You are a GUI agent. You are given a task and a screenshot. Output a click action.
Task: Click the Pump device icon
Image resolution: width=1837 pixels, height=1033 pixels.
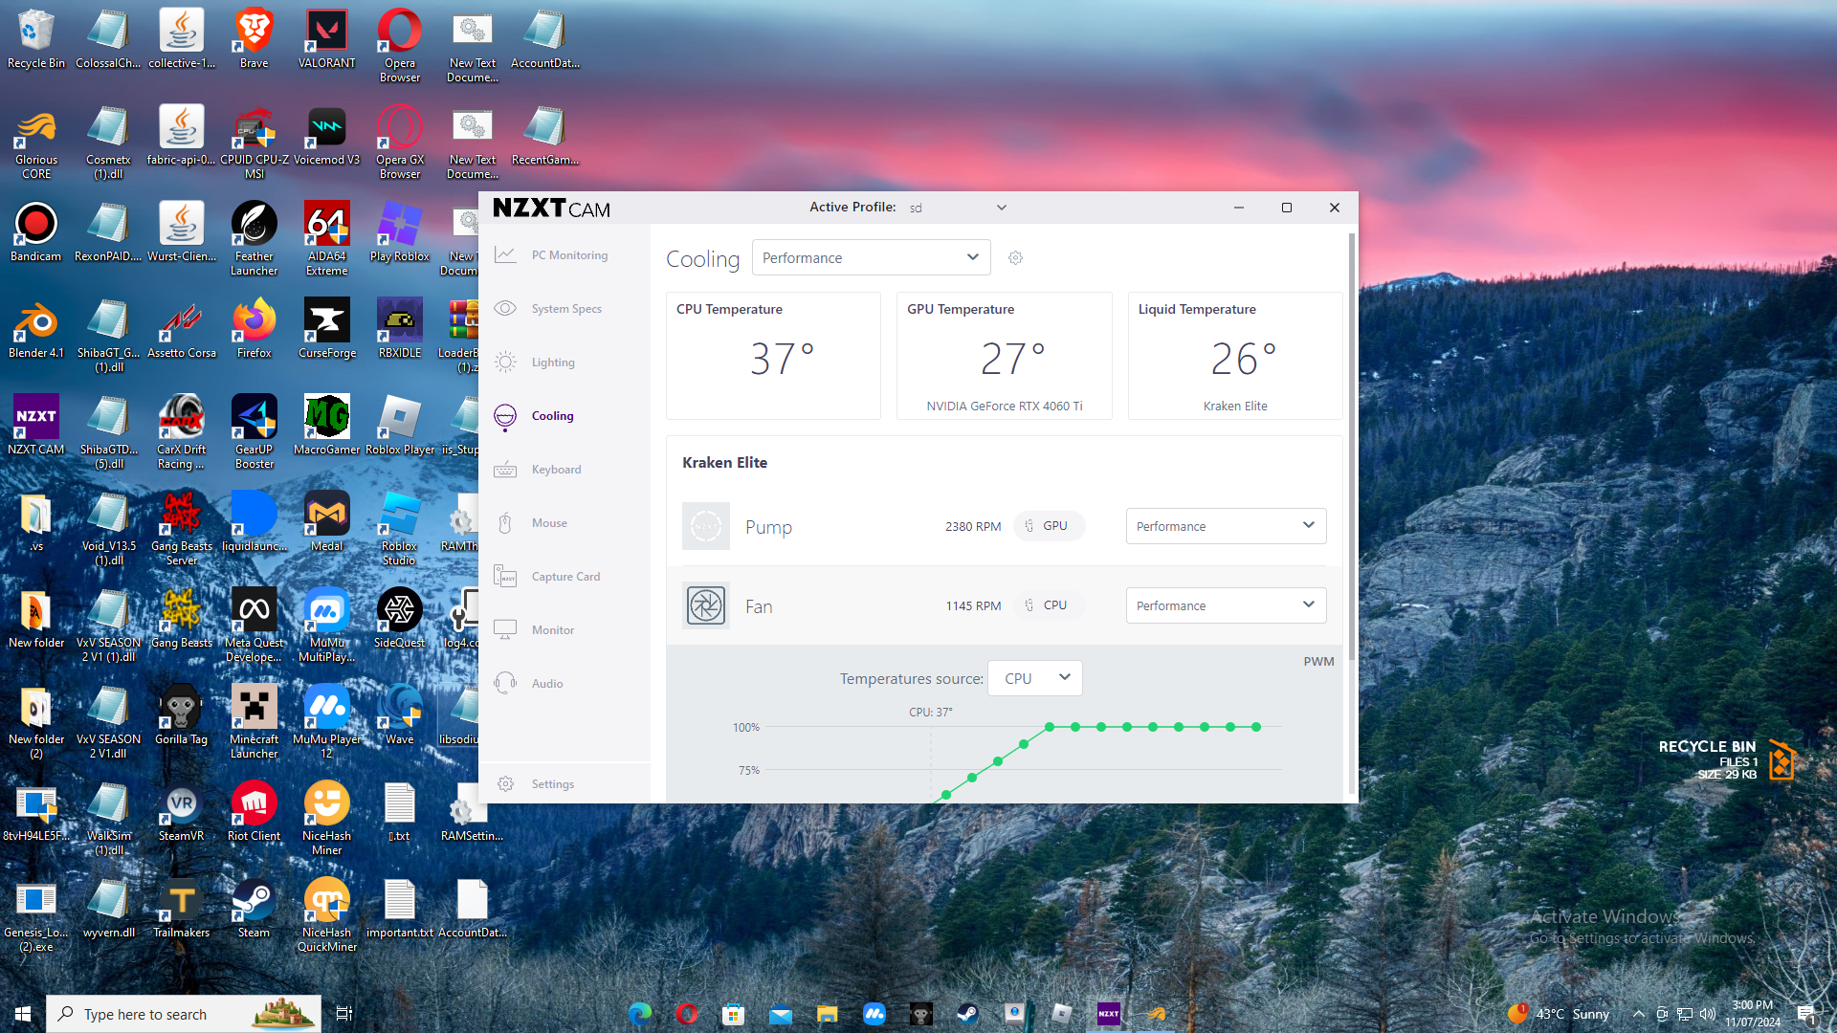tap(706, 526)
